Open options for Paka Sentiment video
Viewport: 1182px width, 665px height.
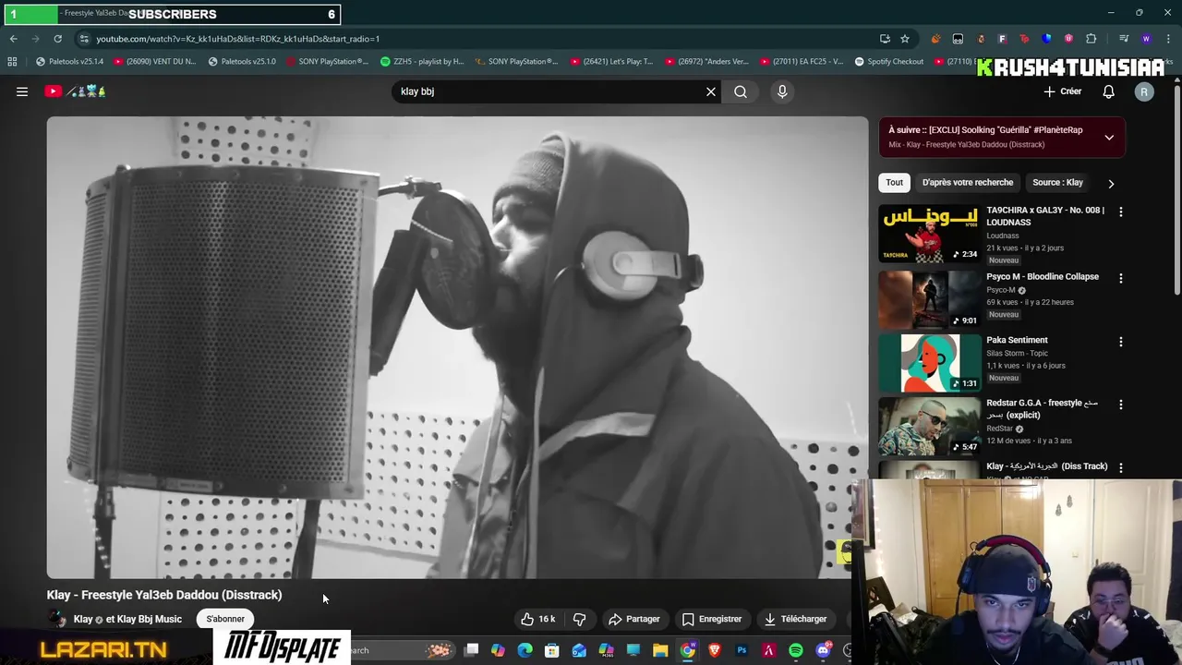(1121, 342)
